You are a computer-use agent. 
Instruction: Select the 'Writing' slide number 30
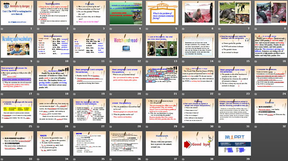pos(198,111)
